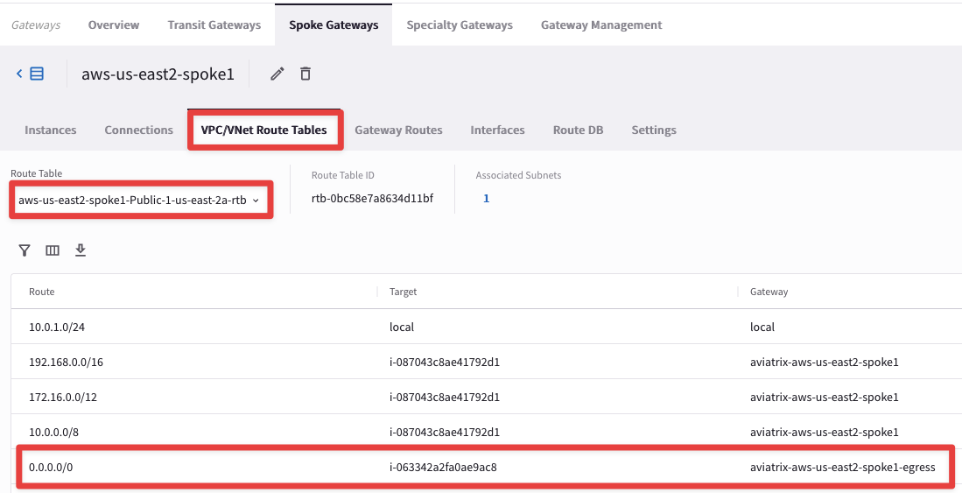Delete gateway using trash icon
The height and width of the screenshot is (493, 962).
pos(305,74)
